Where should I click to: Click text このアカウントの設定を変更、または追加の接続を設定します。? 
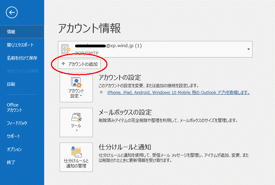pyautogui.click(x=149, y=86)
